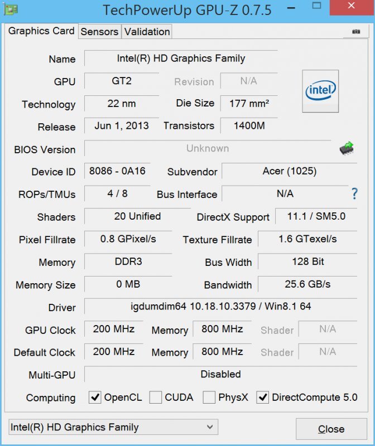Switch to the Sensors tab
Image resolution: width=375 pixels, height=446 pixels.
tap(99, 32)
